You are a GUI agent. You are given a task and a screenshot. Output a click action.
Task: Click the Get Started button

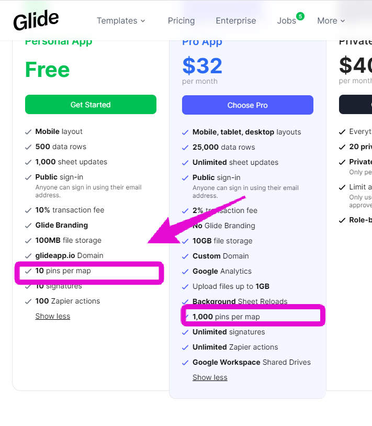tap(91, 105)
